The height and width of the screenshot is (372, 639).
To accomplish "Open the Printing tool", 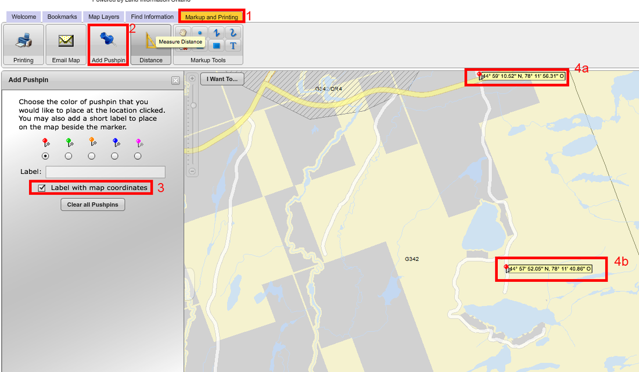I will (x=23, y=44).
